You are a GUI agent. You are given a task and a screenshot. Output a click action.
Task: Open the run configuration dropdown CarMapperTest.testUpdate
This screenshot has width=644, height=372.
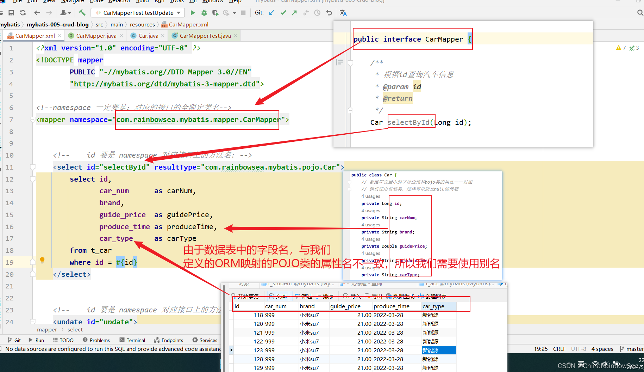click(138, 13)
